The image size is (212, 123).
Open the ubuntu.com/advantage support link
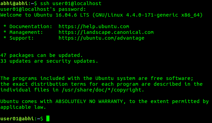[x=102, y=38]
